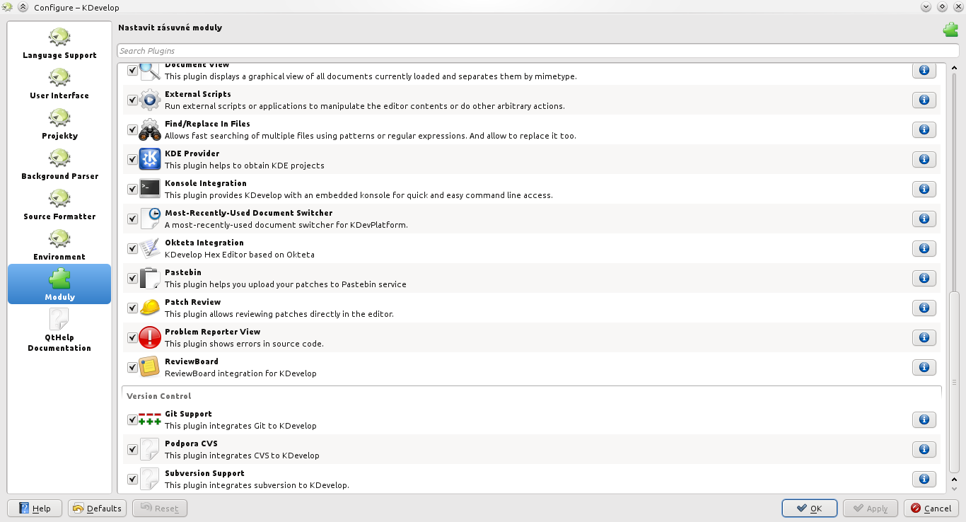The image size is (966, 522).
Task: Click the Find/Replace In Files binoculars icon
Action: pyautogui.click(x=150, y=129)
